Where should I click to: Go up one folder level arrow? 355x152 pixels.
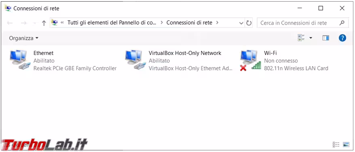pos(44,23)
